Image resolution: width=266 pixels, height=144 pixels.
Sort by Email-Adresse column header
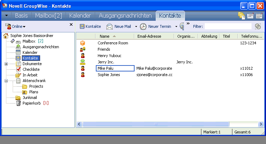[x=154, y=36]
